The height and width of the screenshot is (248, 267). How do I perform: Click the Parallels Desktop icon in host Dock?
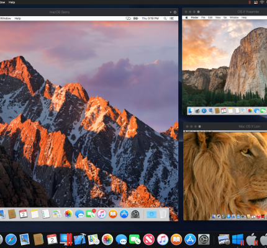coord(66,239)
